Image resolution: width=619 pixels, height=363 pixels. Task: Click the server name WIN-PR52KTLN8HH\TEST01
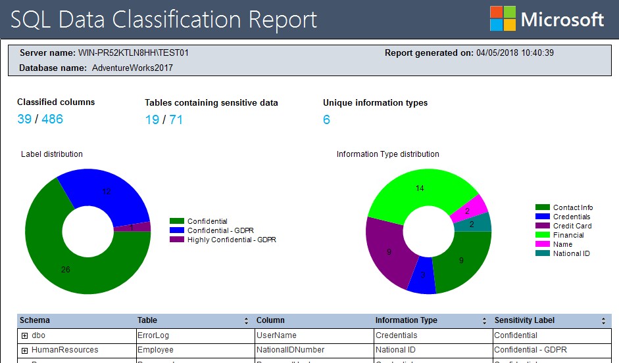[134, 53]
